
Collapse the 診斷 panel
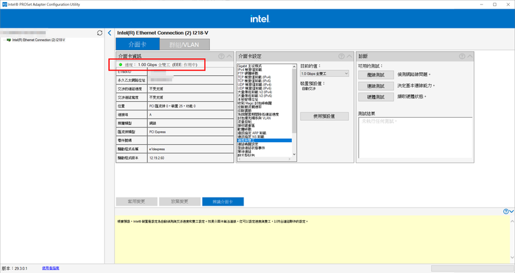(x=470, y=56)
